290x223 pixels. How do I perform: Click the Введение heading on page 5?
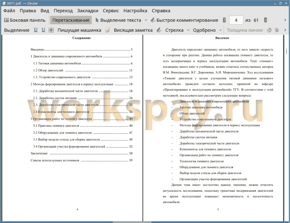click(x=222, y=38)
